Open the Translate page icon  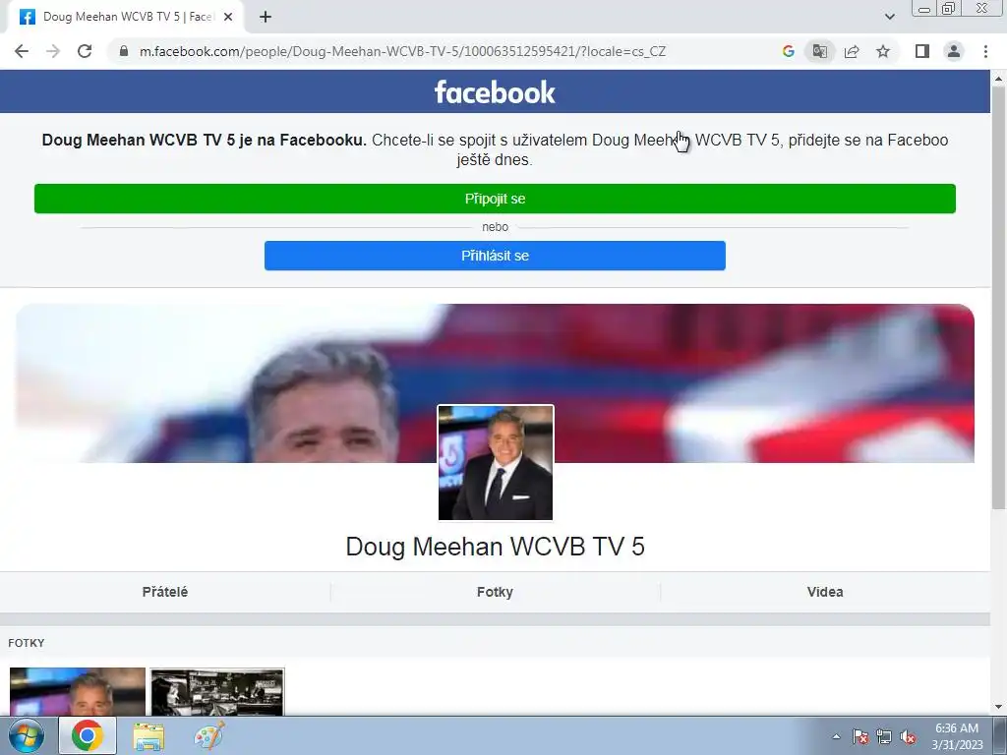tap(819, 51)
